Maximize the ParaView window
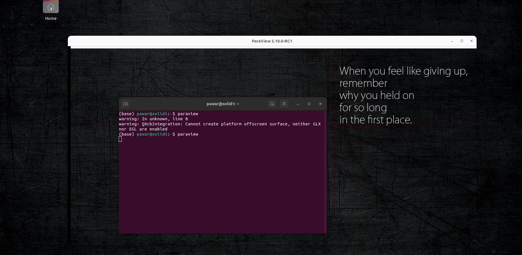The width and height of the screenshot is (522, 255). (x=462, y=41)
